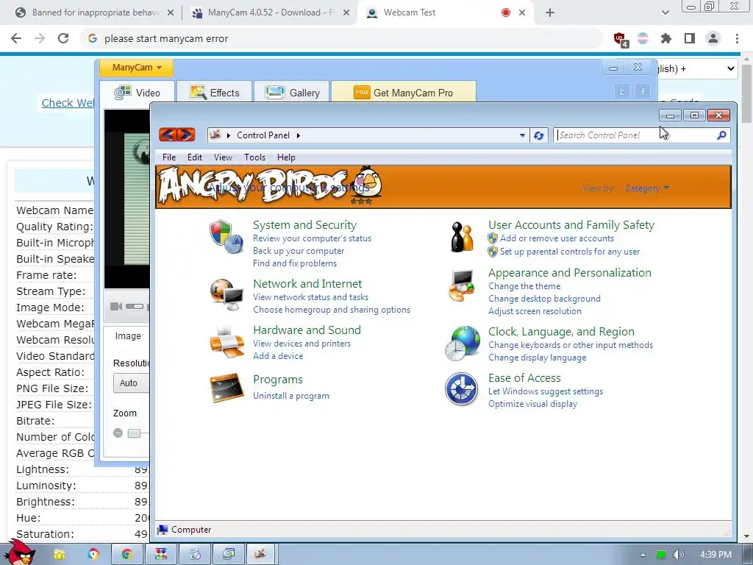Click the ManyCam Facebook share icon
This screenshot has width=753, height=565.
643,91
